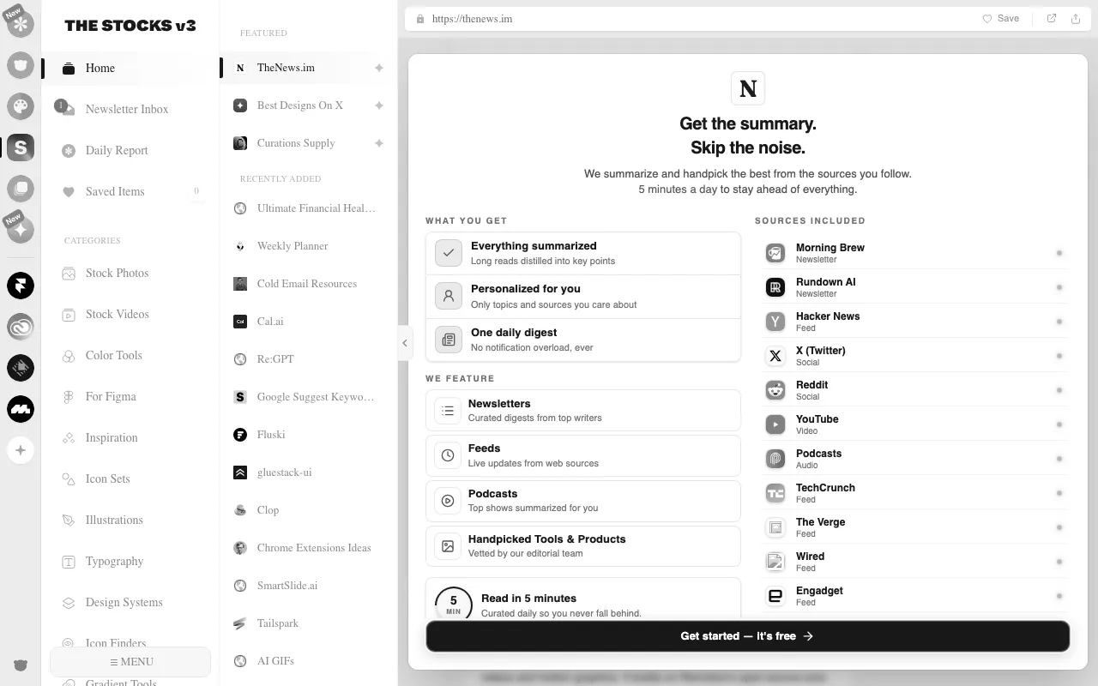
Task: Open the Design Systems category
Action: [x=130, y=602]
